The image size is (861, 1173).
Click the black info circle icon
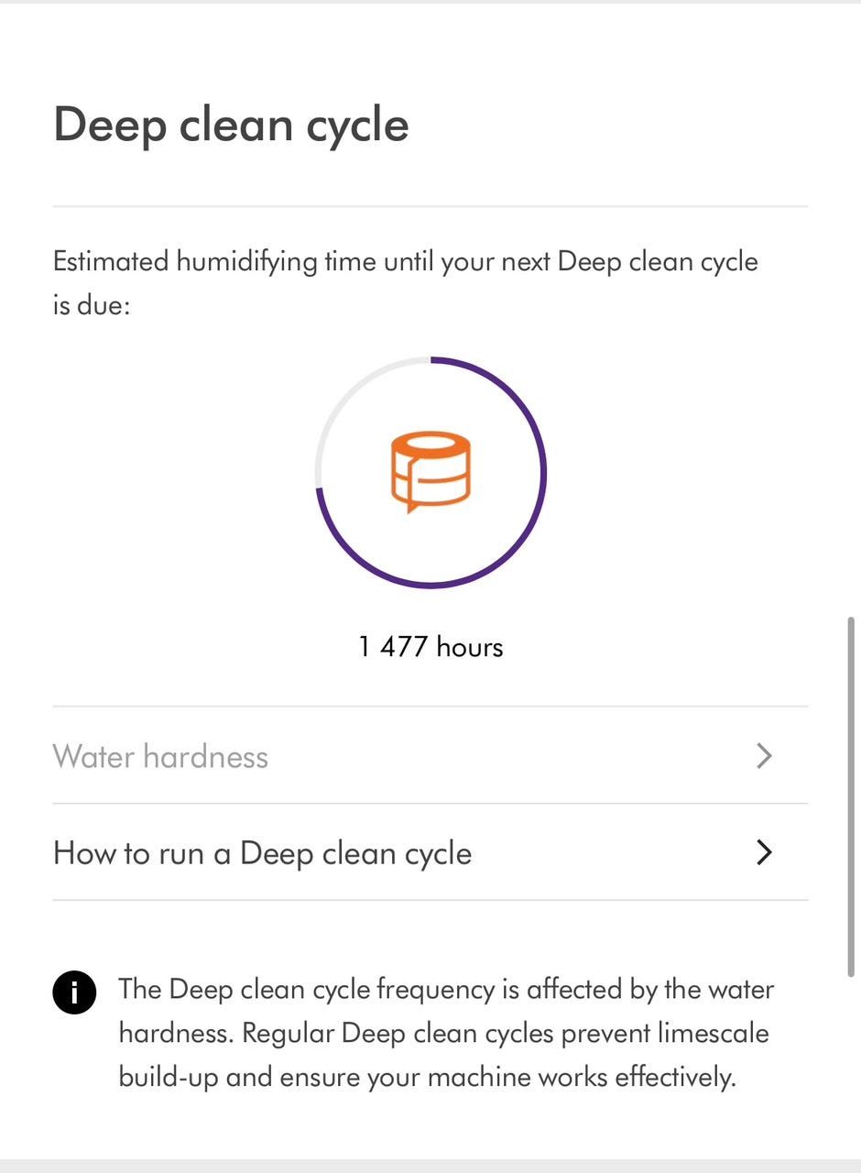[x=74, y=992]
